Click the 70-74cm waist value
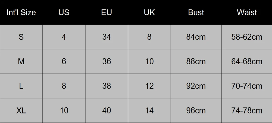Viewport: 272px width, 123px height. coord(247,86)
